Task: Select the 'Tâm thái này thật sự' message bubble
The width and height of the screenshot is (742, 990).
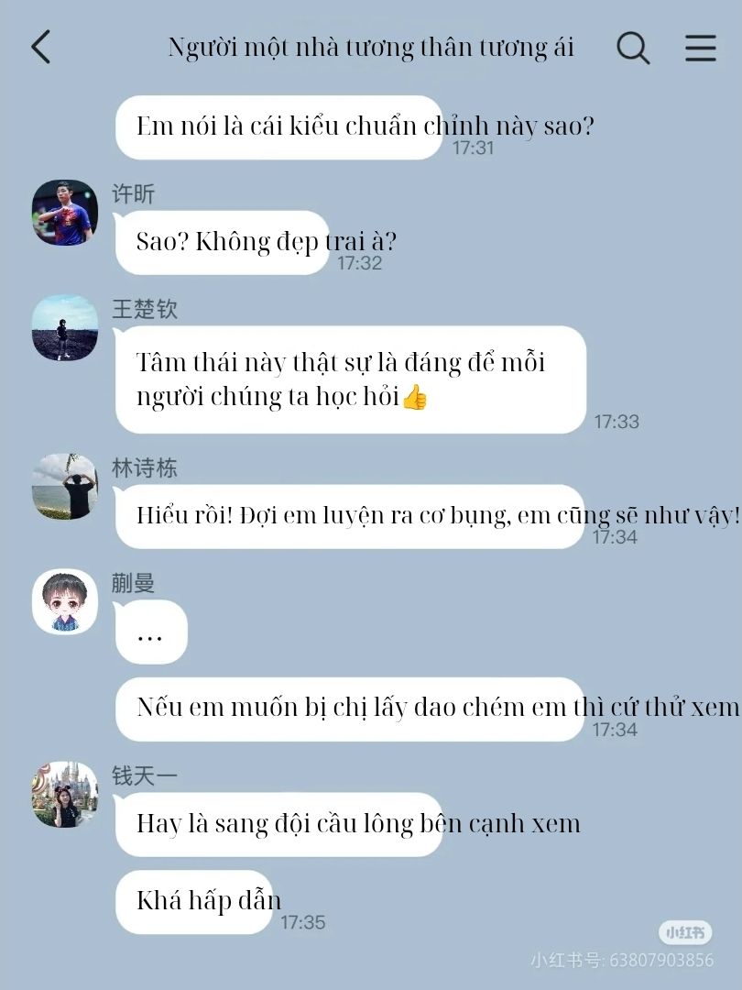Action: coord(351,379)
